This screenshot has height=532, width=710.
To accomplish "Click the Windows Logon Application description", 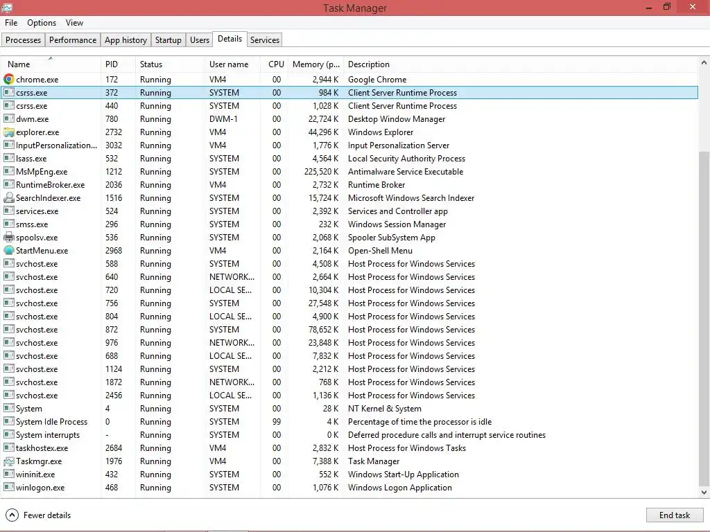I will [x=399, y=488].
